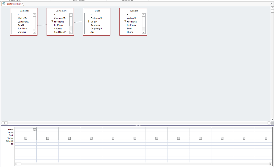
Task: Select the DogWeight field in Dogs
Action: [97, 28]
